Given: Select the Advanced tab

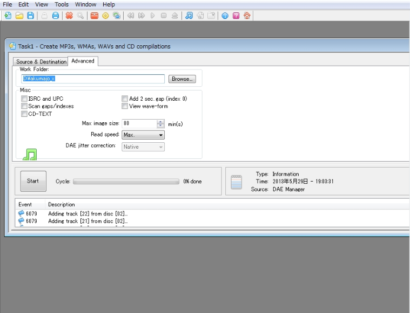Looking at the screenshot, I should [83, 61].
